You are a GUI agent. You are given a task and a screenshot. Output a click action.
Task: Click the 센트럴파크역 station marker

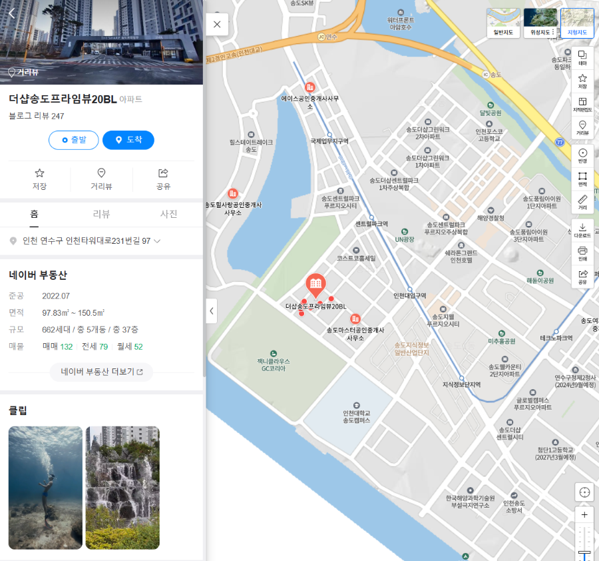click(371, 218)
